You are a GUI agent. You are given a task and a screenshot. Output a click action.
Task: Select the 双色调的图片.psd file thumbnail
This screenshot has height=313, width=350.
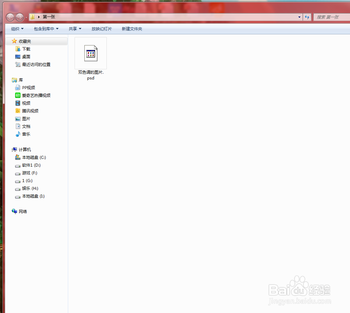pos(91,53)
